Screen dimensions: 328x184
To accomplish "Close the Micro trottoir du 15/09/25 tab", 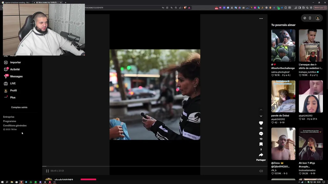I will (x=61, y=3).
